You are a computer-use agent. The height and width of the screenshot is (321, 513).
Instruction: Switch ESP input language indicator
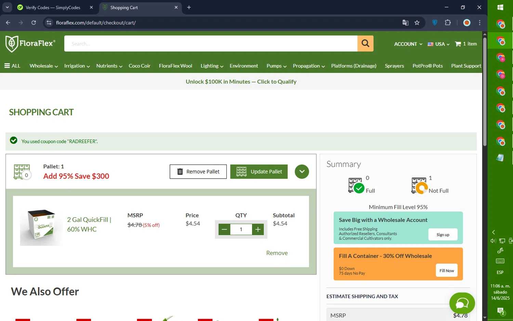point(500,272)
